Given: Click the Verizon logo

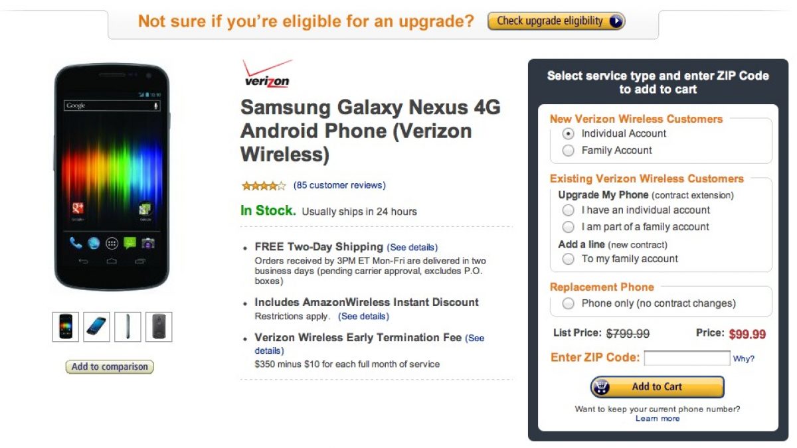Looking at the screenshot, I should tap(267, 74).
